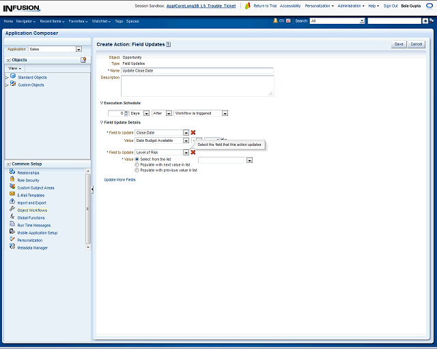
Task: Click the Name input field
Action: (x=197, y=70)
